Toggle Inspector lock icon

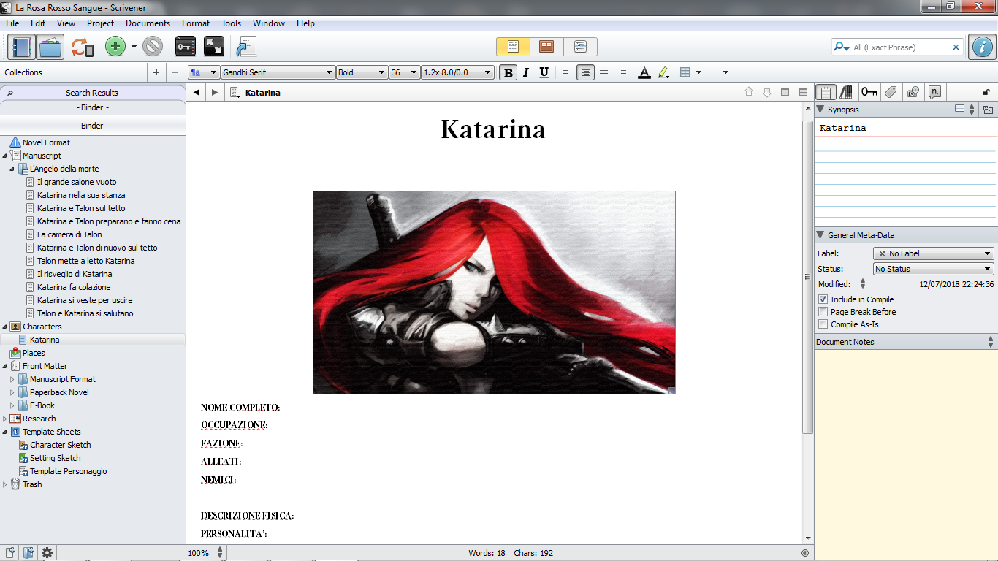click(x=986, y=92)
